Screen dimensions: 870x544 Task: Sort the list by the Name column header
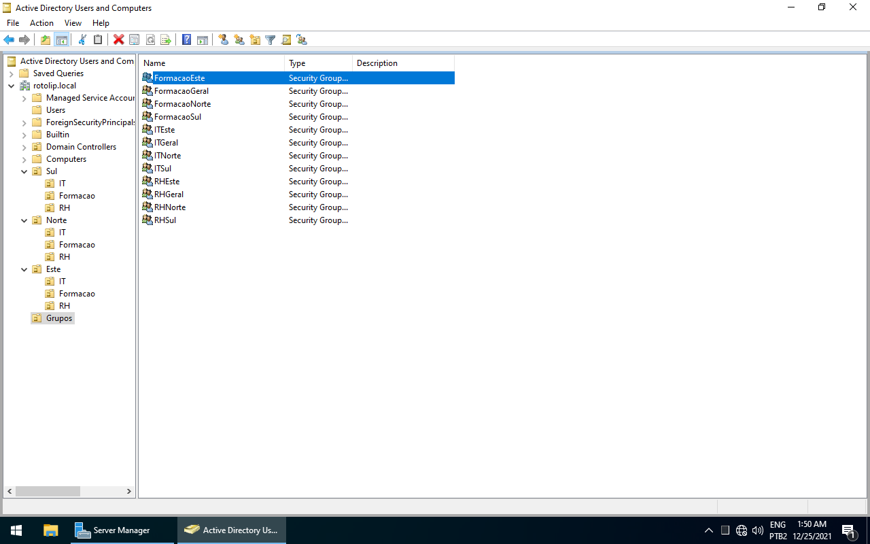point(211,63)
